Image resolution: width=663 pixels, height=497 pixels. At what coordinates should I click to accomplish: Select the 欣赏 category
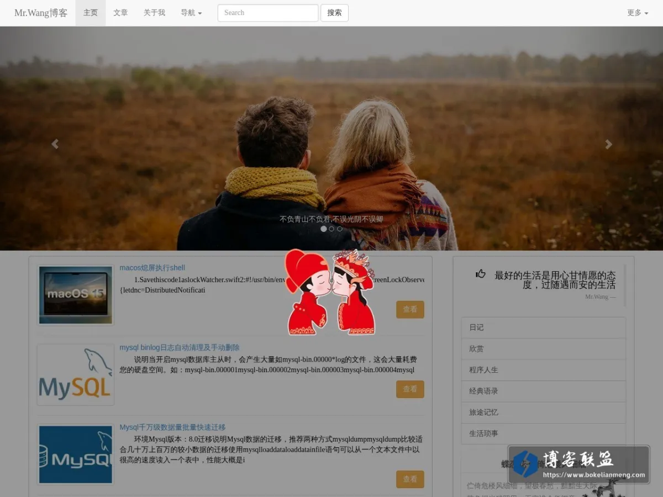click(x=543, y=349)
